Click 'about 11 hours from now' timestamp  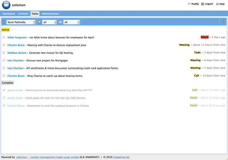point(209,45)
